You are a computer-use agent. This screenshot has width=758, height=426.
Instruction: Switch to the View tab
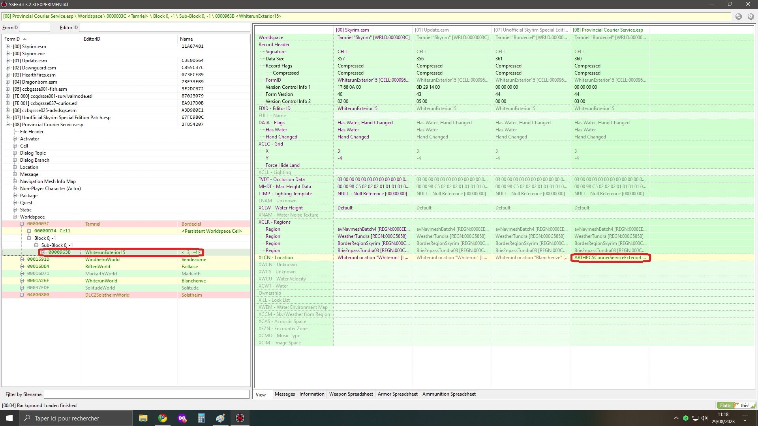coord(261,394)
